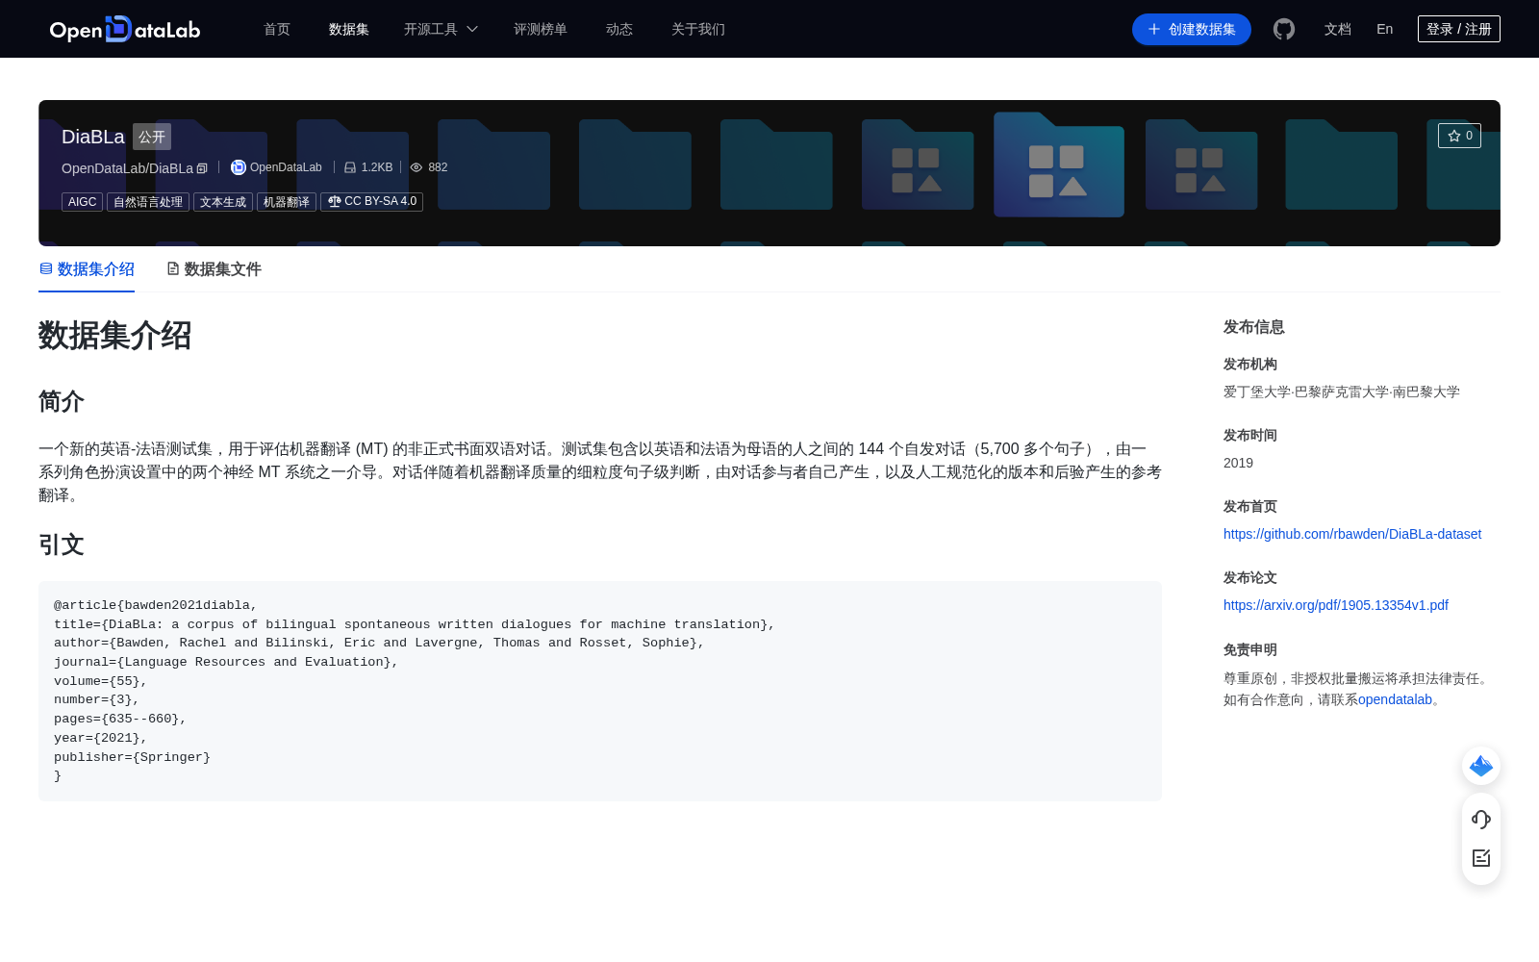Click the 发布信息 heading
1539x962 pixels.
[1254, 327]
